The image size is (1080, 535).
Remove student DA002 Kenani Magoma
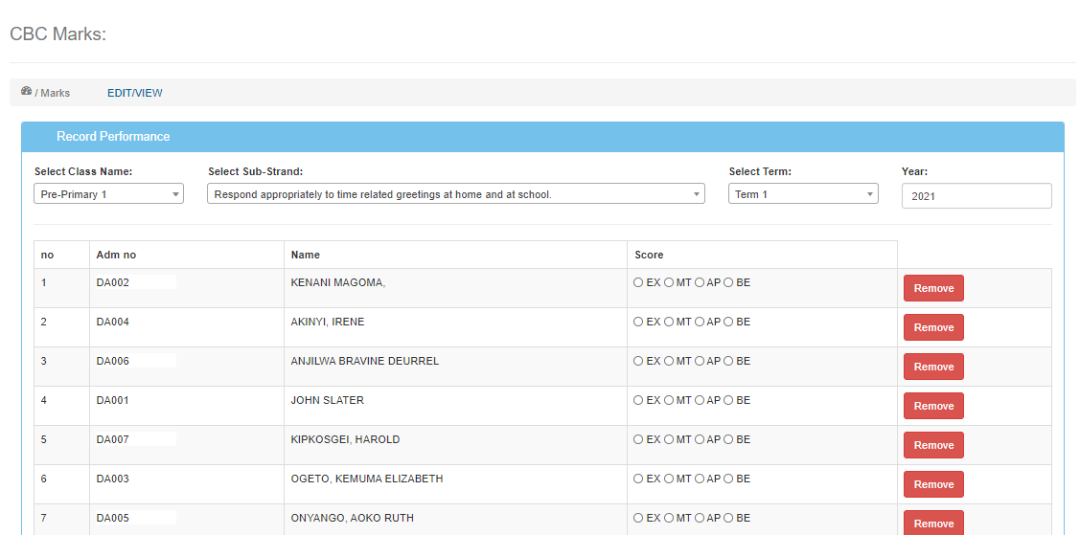[x=933, y=288]
